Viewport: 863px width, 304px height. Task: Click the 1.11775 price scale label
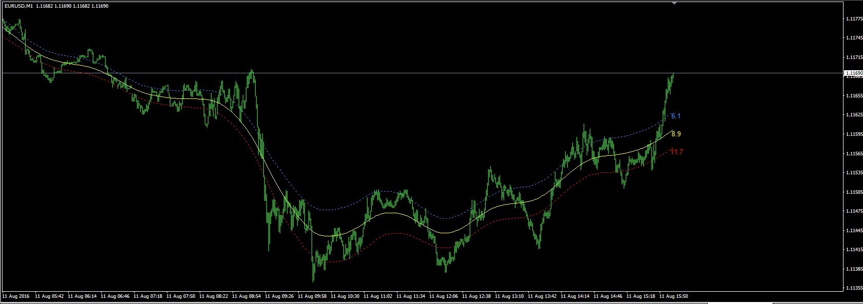pyautogui.click(x=853, y=19)
